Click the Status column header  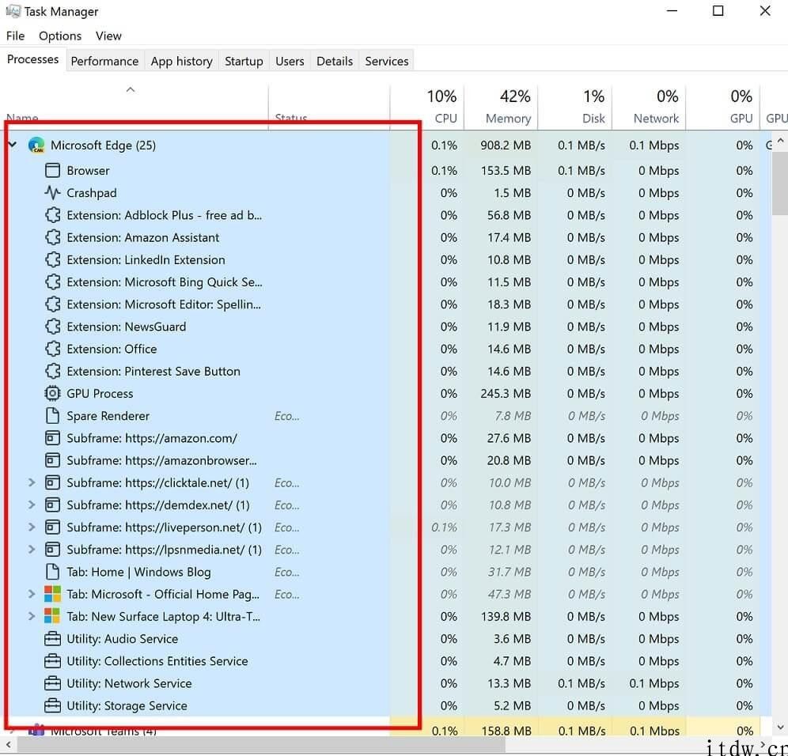tap(329, 107)
